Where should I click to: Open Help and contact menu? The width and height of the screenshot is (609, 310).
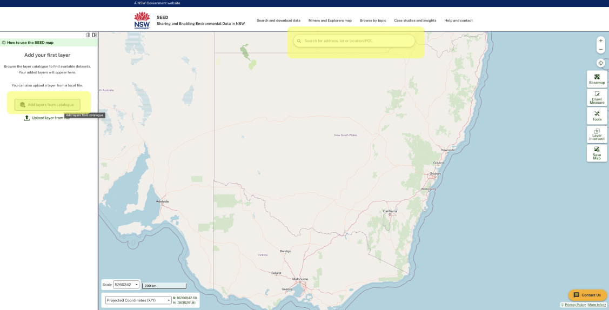click(458, 21)
